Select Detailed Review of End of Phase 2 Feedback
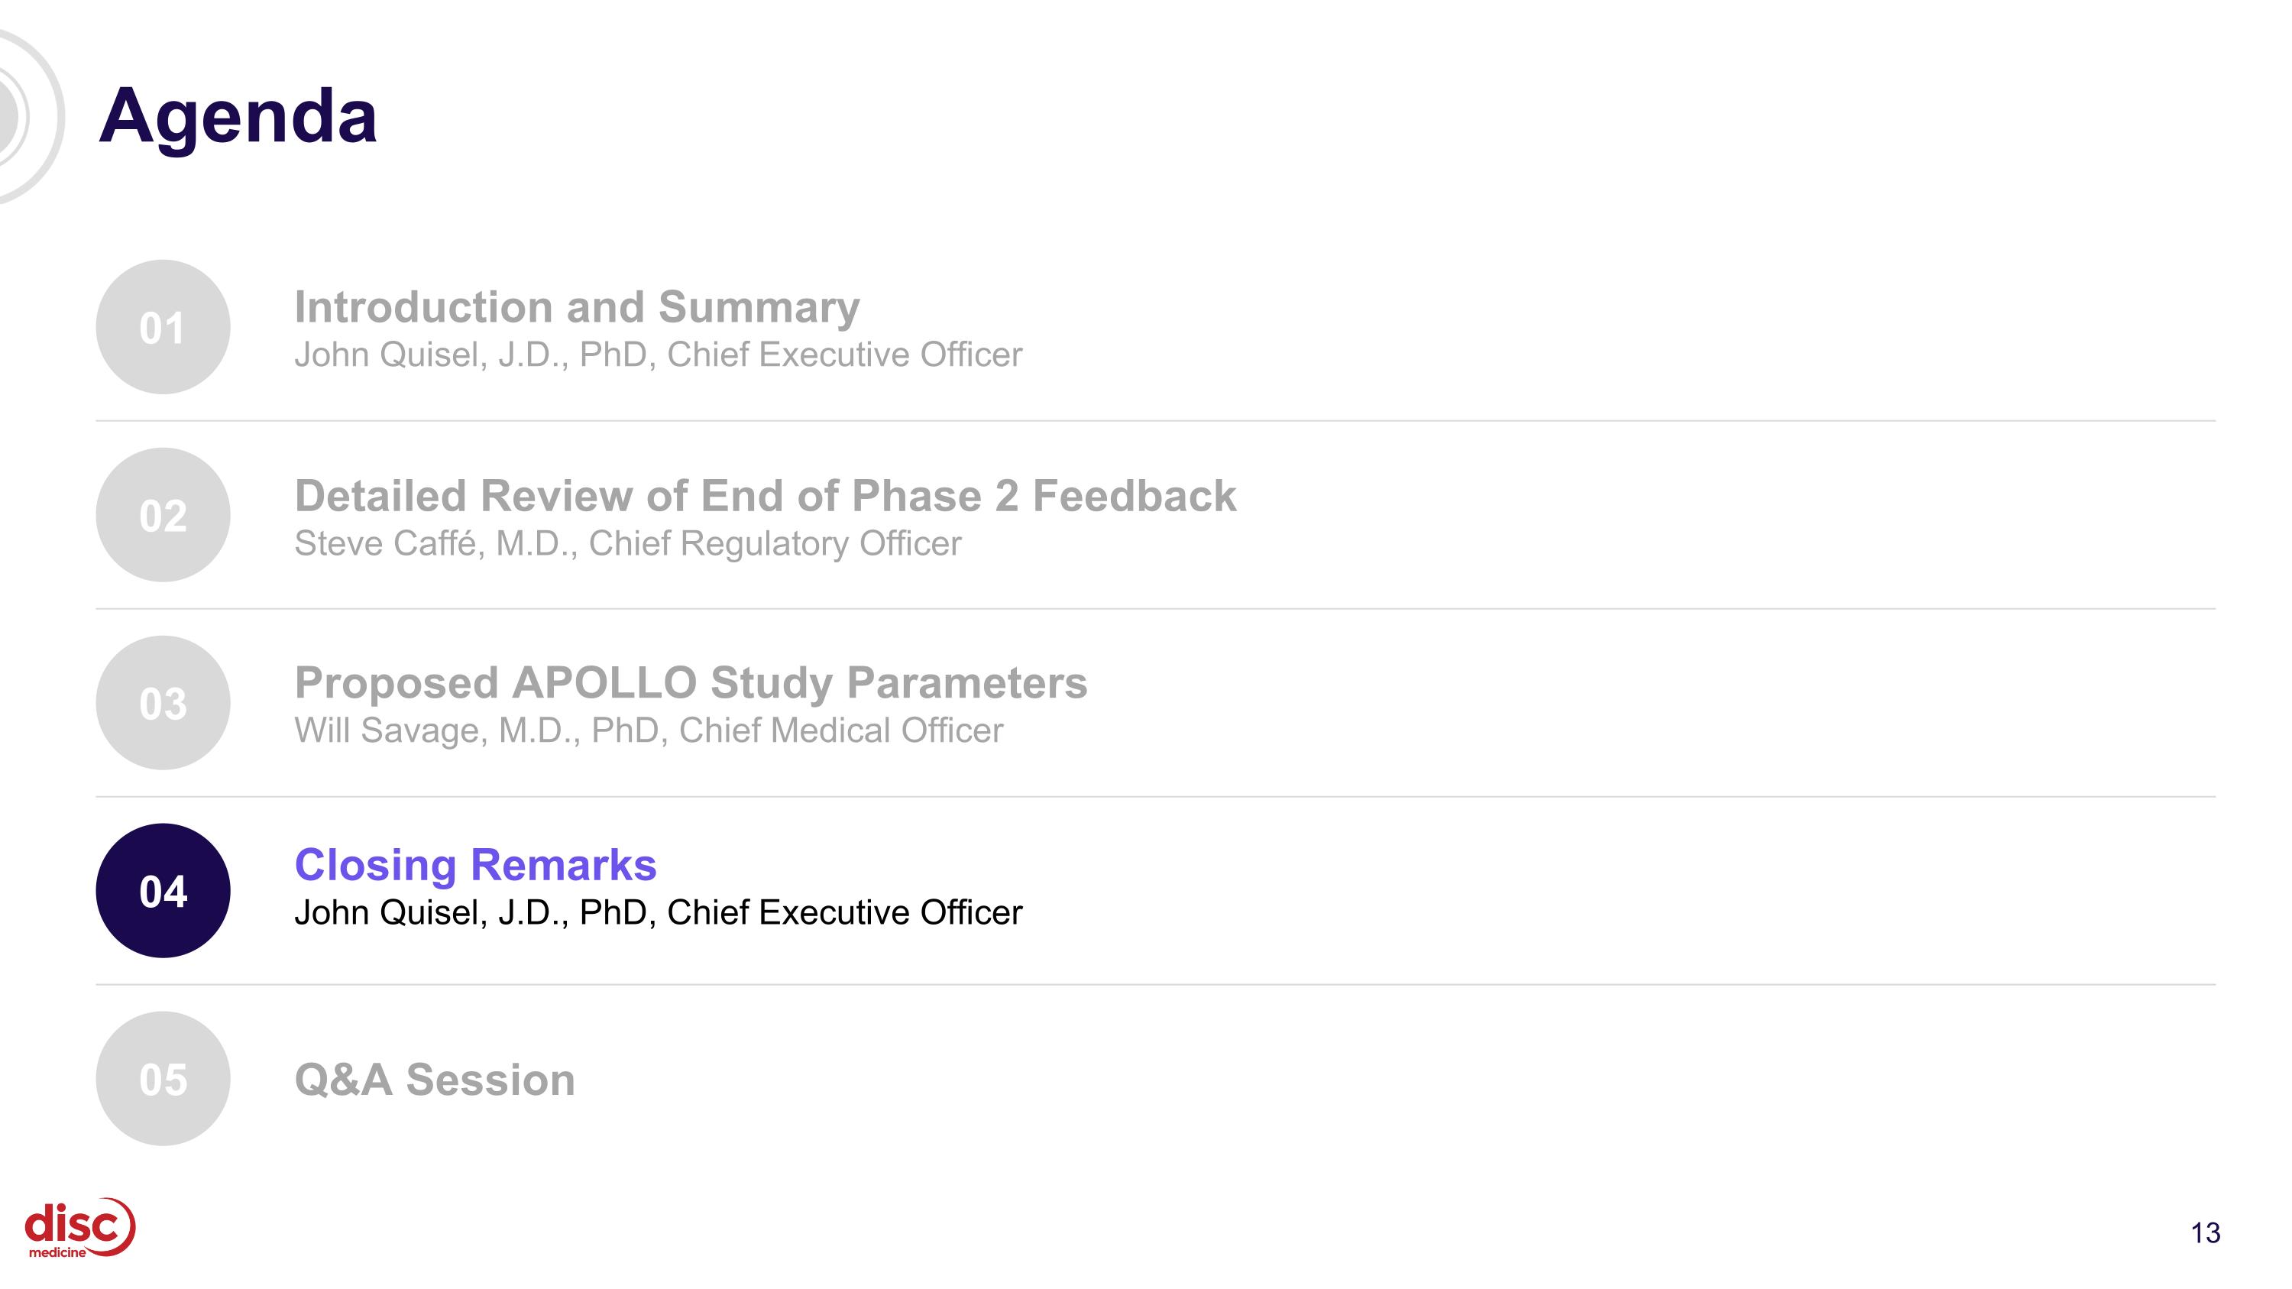The image size is (2292, 1289). 766,495
